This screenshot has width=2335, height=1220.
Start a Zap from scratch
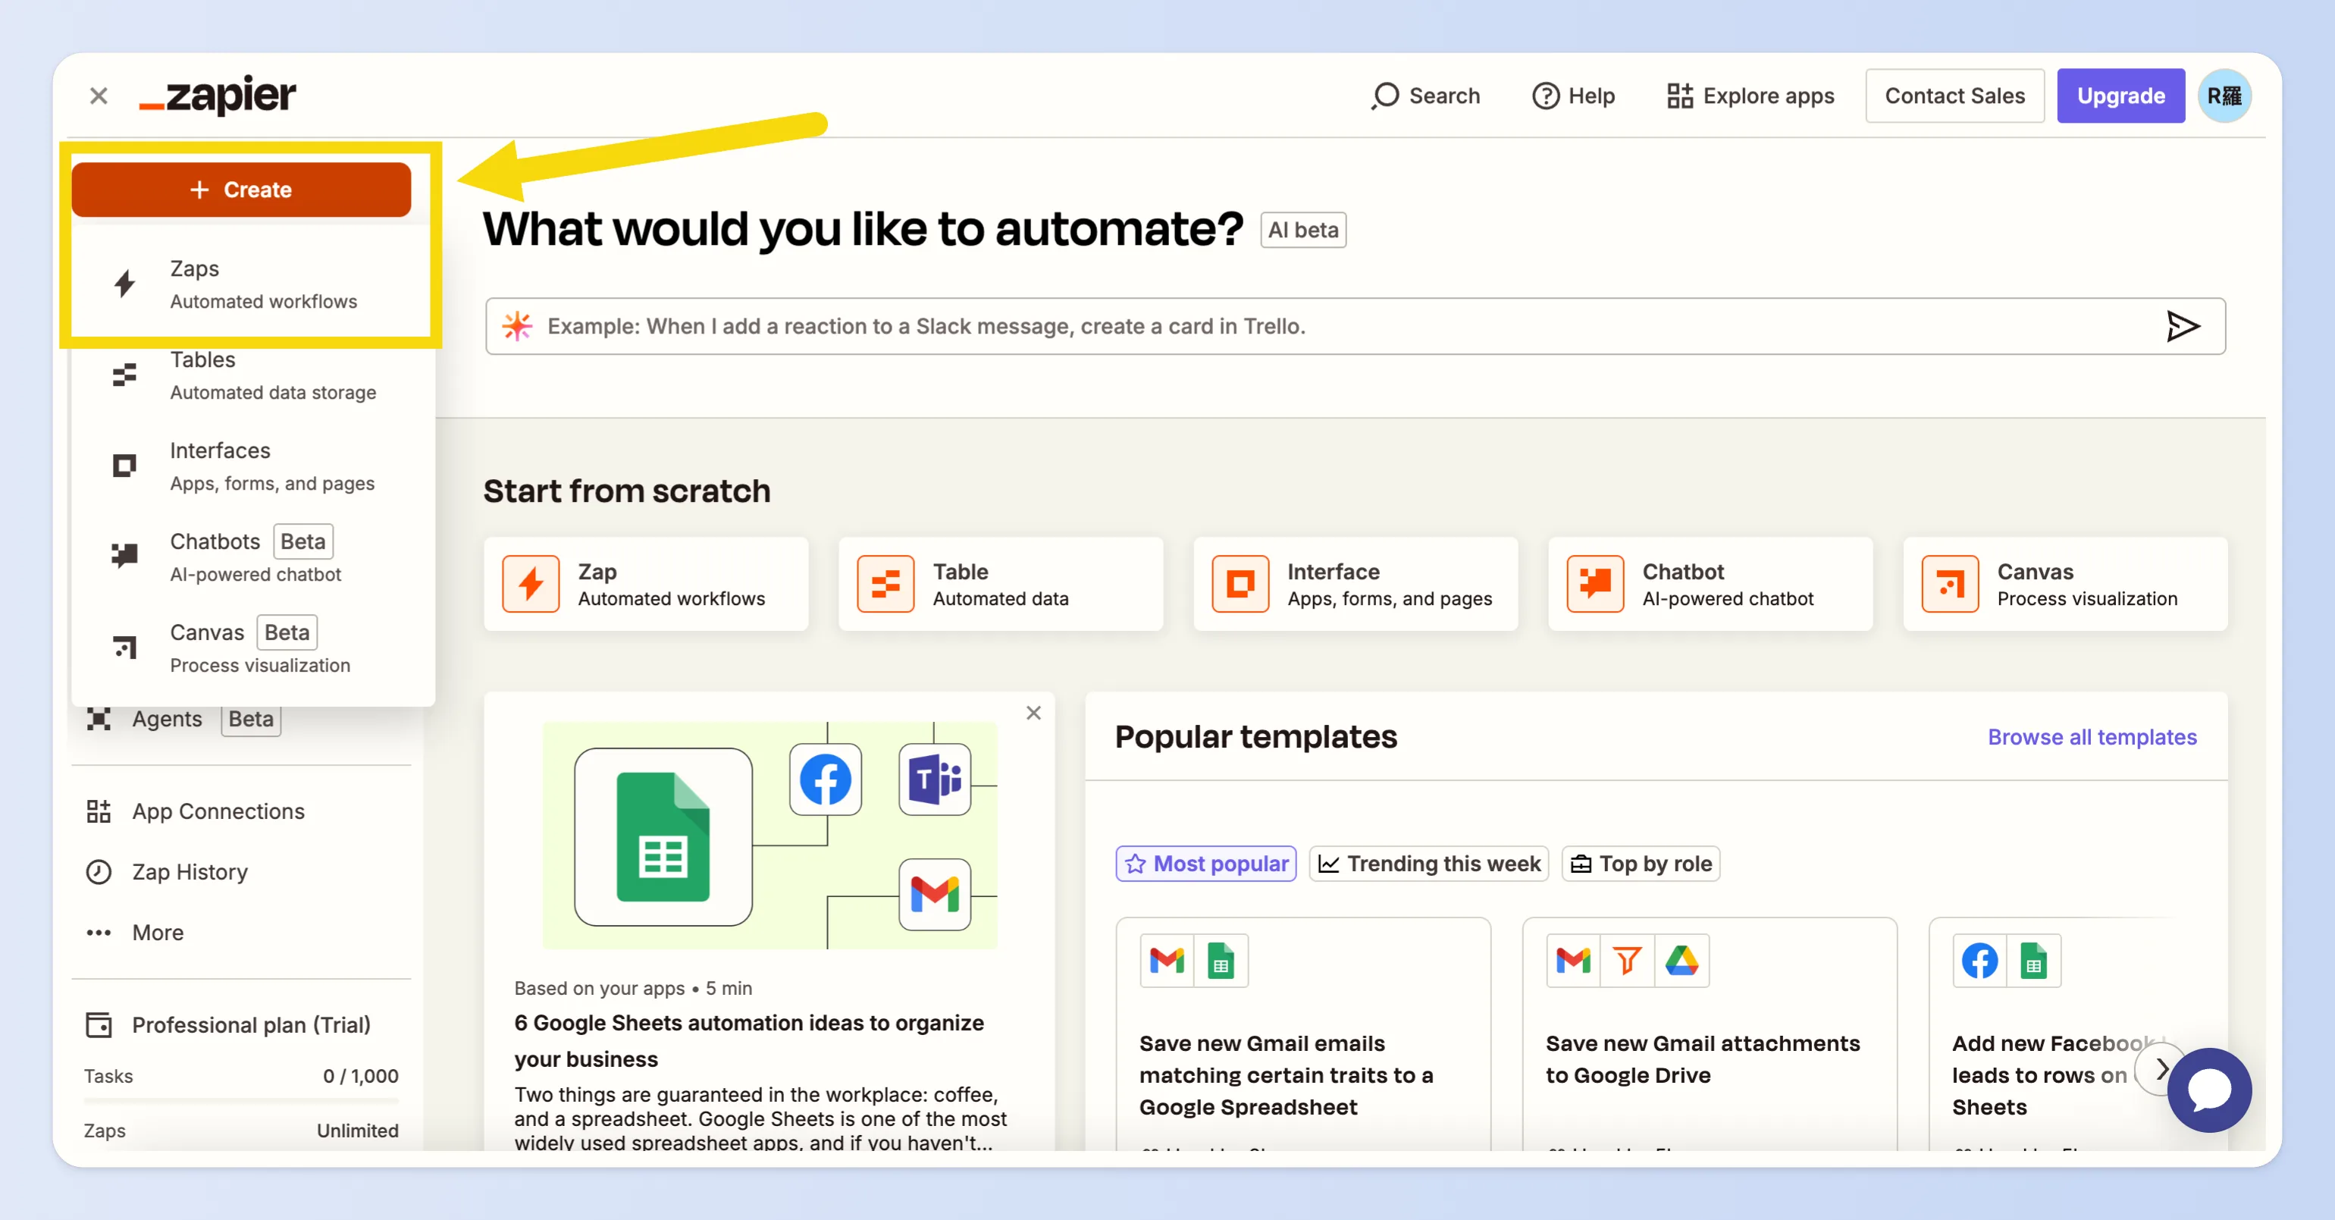coord(646,585)
